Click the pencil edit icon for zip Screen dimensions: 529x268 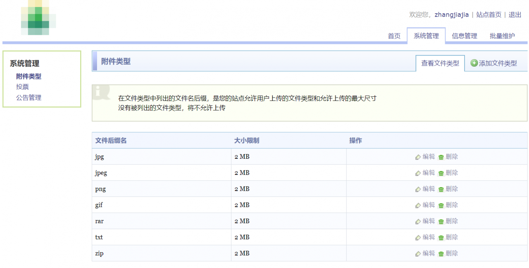pyautogui.click(x=418, y=254)
